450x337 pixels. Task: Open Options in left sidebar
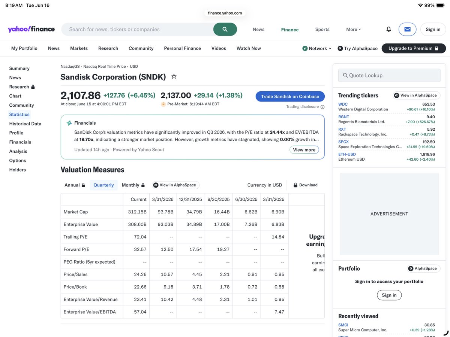pyautogui.click(x=18, y=160)
